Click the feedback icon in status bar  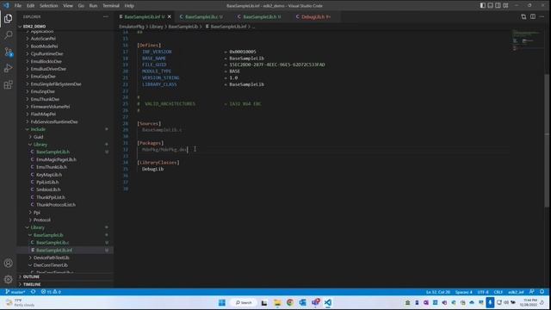coord(532,292)
